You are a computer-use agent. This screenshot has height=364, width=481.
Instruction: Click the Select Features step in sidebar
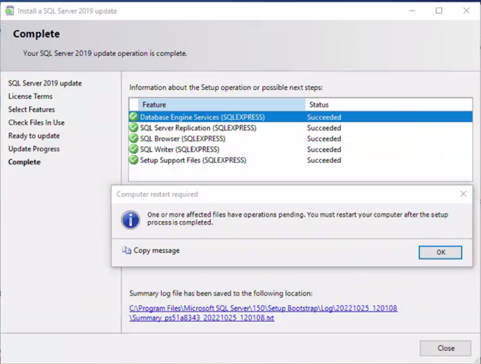coord(32,110)
